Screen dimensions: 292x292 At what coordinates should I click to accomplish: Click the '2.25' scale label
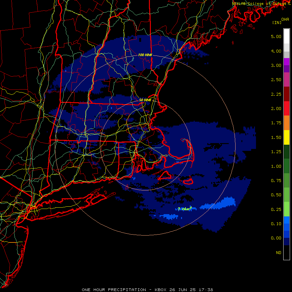(276, 94)
